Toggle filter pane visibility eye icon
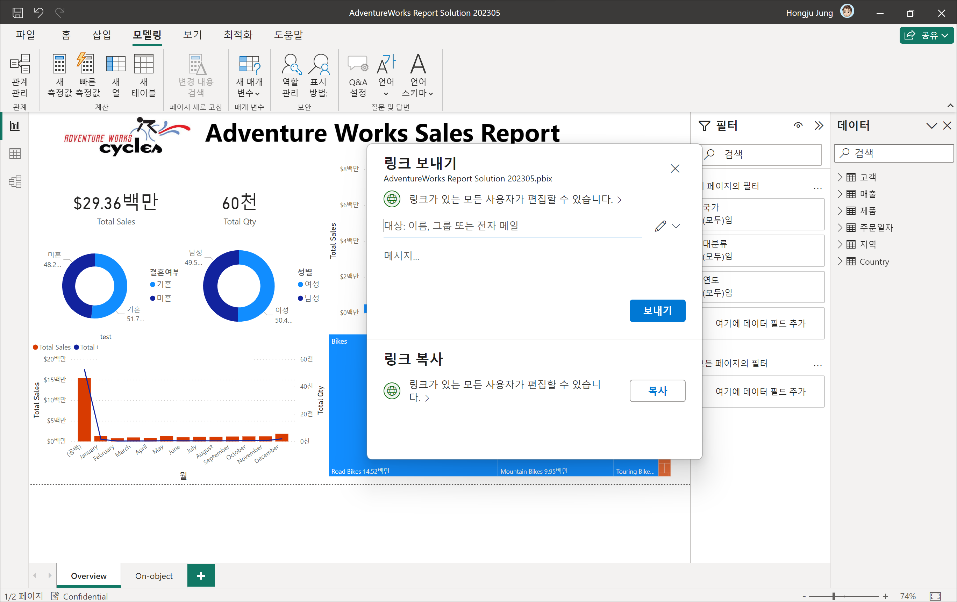The image size is (957, 602). pos(798,126)
